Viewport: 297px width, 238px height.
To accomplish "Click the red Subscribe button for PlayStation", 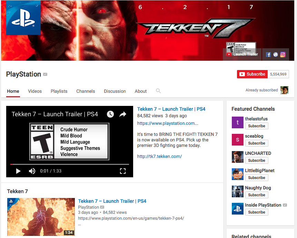I will pos(252,74).
